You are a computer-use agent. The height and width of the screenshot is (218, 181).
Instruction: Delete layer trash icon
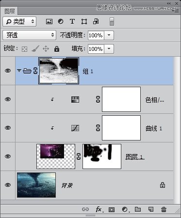(x=164, y=210)
